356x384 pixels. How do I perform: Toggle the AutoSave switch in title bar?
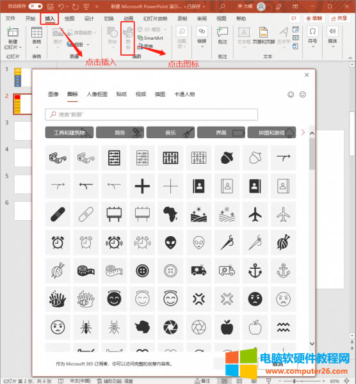(35, 6)
